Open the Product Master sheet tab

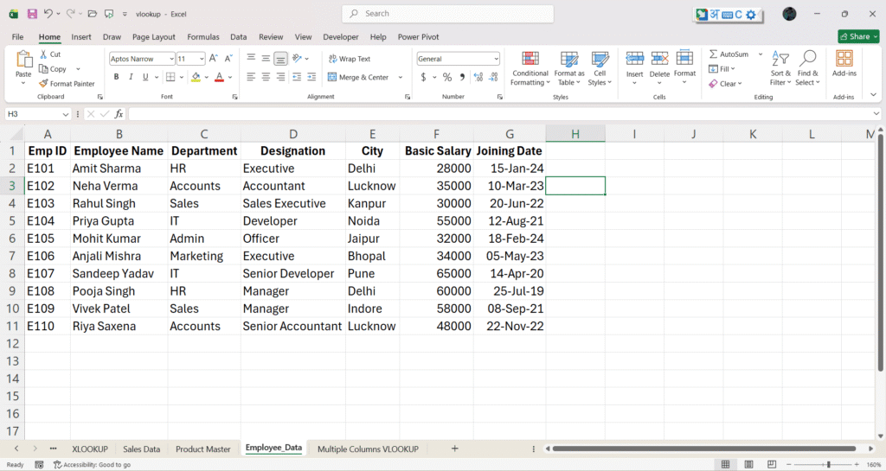point(202,449)
